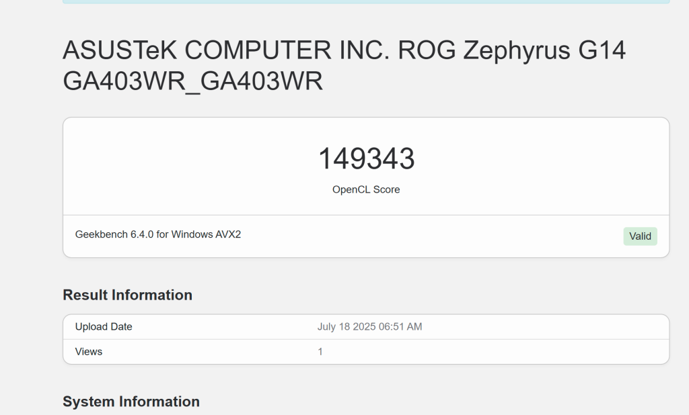Image resolution: width=689 pixels, height=415 pixels.
Task: Click the Views row
Action: click(x=367, y=351)
